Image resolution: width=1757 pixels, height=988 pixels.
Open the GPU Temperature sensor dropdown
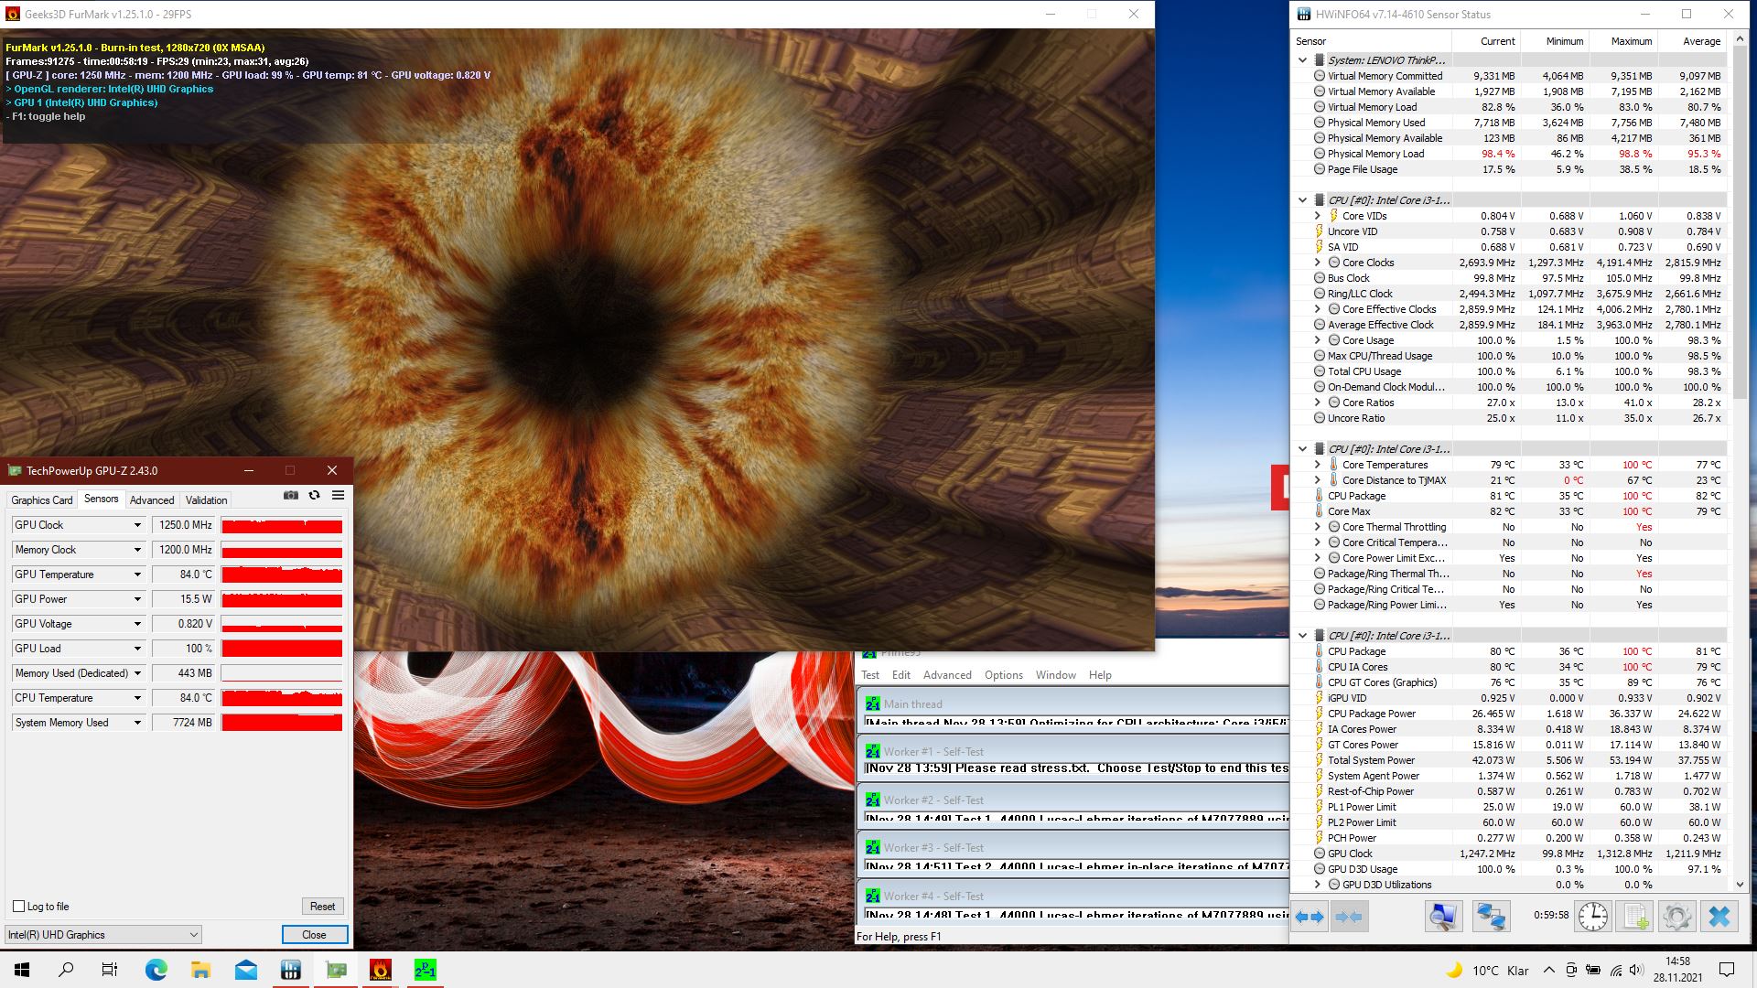tap(137, 575)
